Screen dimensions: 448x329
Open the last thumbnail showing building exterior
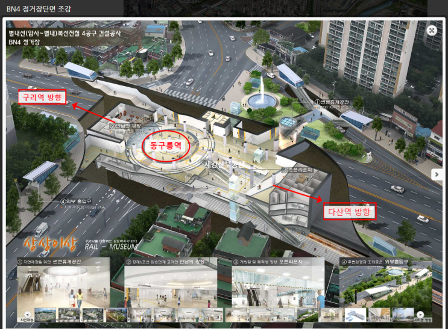coord(403,315)
